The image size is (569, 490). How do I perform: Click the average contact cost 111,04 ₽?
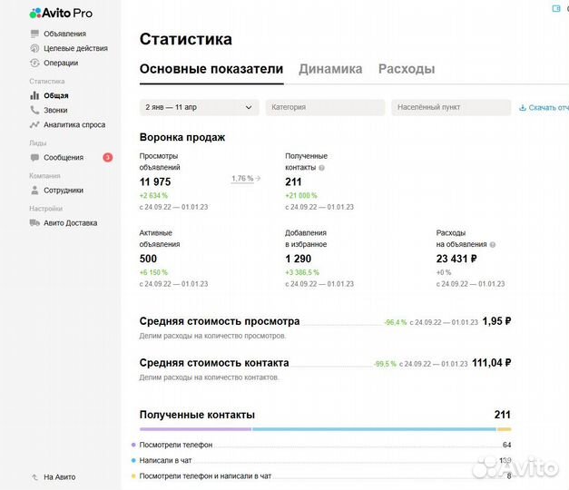click(x=491, y=363)
